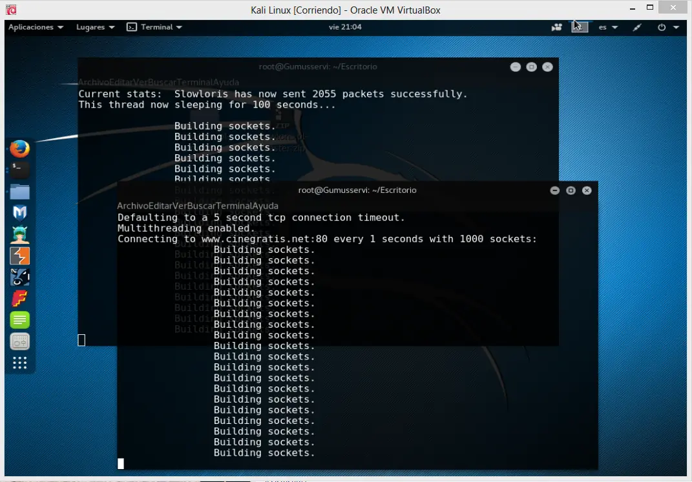Image resolution: width=692 pixels, height=482 pixels.
Task: Click 'Current stats: Slowloris has now sent 2055 packets' line
Action: pos(273,94)
